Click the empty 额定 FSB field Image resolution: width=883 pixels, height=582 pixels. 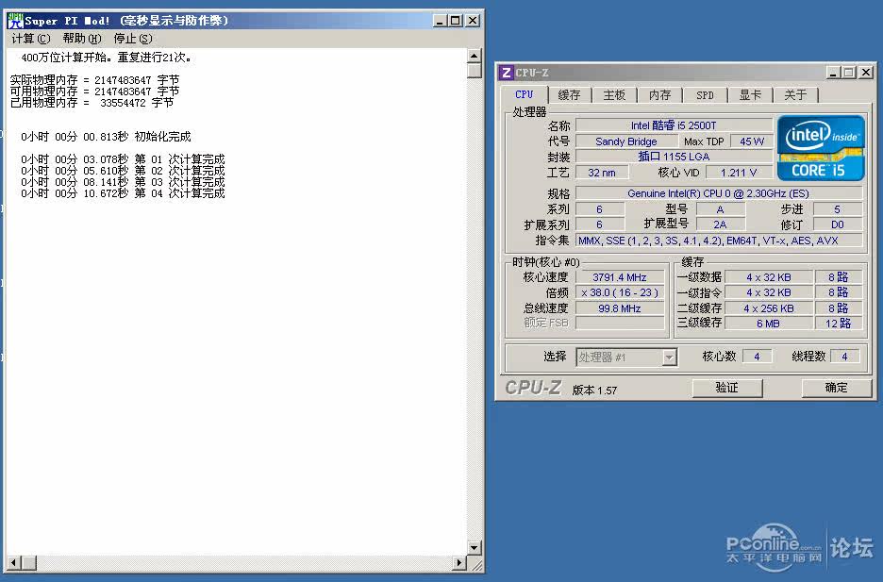tap(620, 323)
